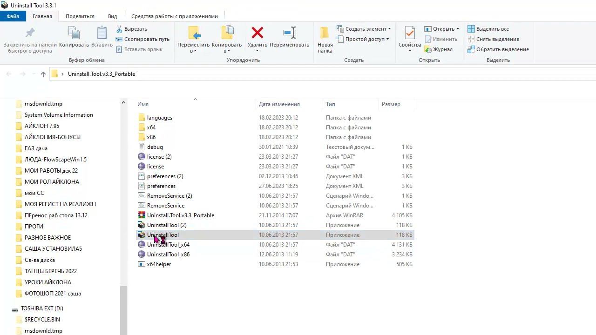Viewport: 596px width, 335px height.
Task: Switch to the Home (Главная) tab
Action: point(42,16)
